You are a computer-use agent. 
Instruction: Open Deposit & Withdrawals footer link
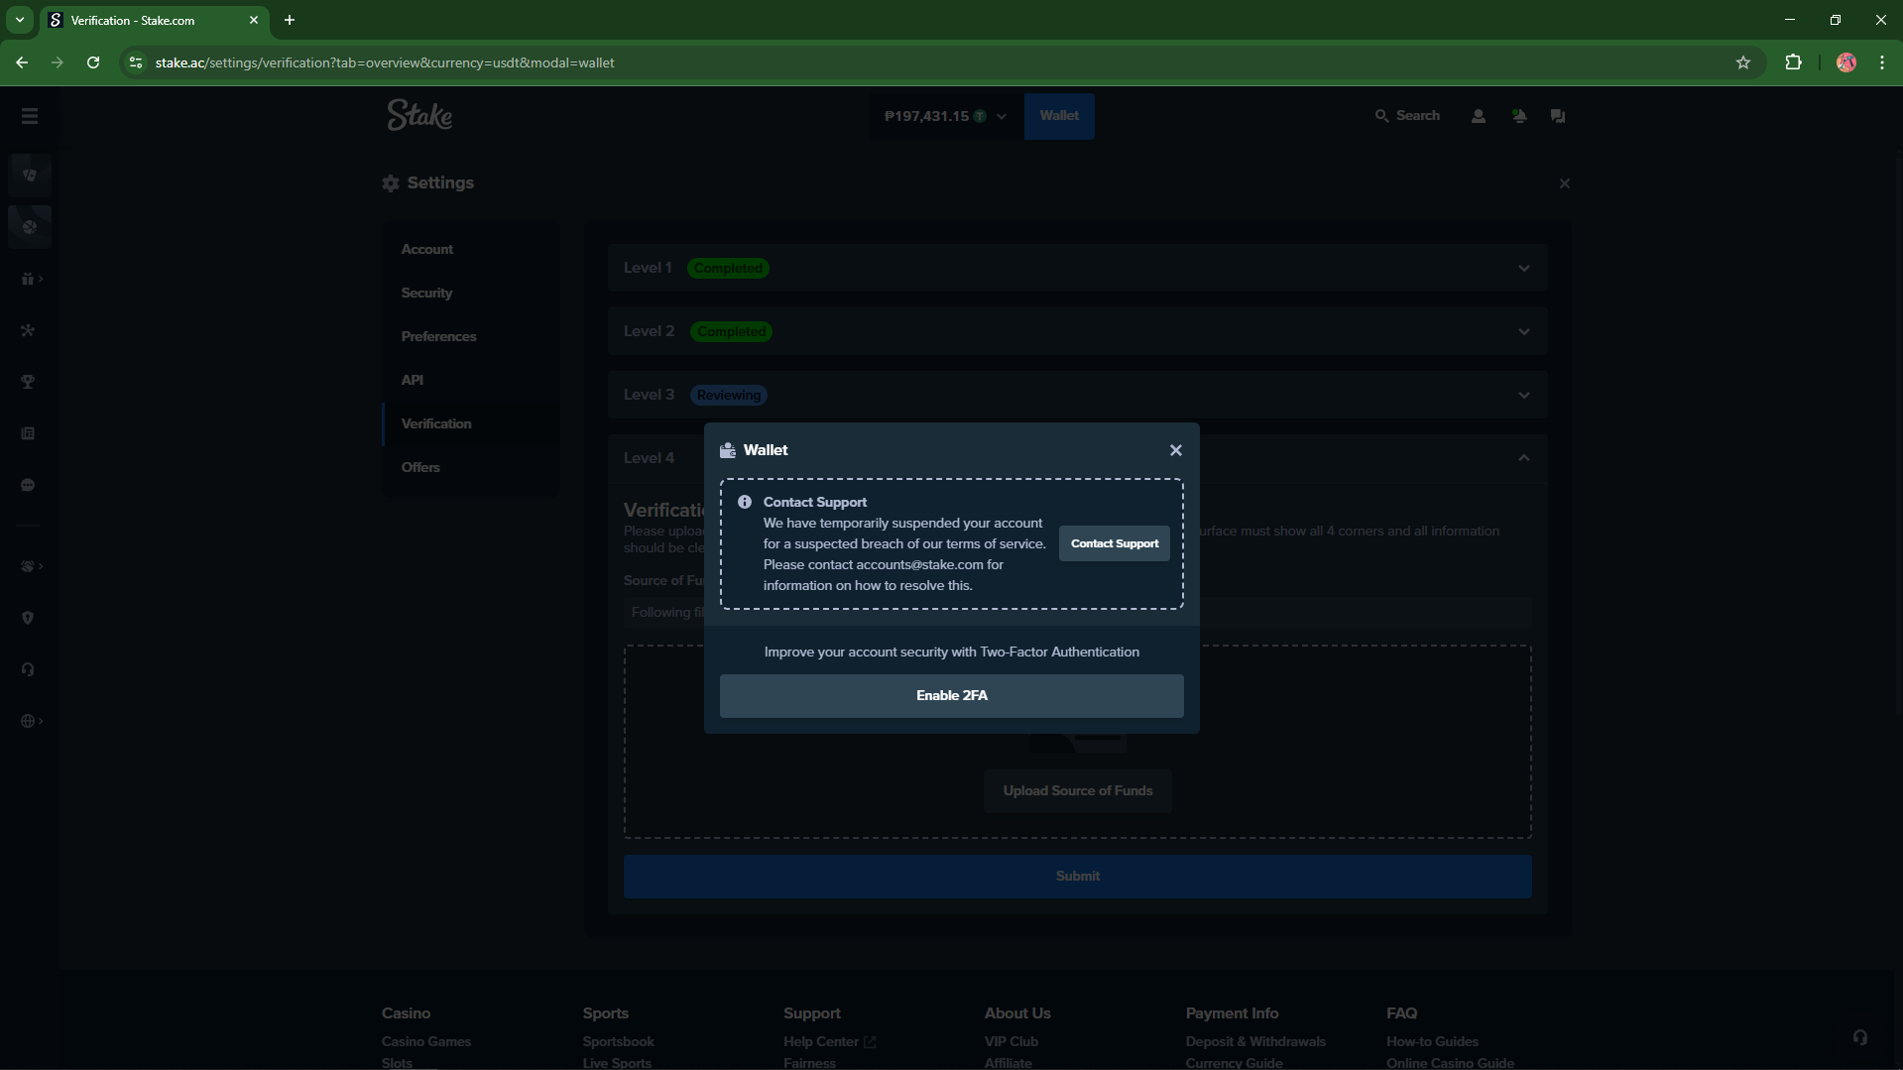click(1255, 1041)
